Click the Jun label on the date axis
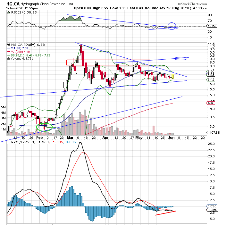The height and width of the screenshot is (225, 226). [x=172, y=137]
